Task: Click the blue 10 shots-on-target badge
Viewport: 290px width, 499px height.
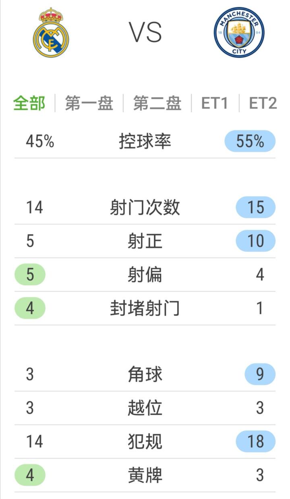Action: tap(255, 241)
